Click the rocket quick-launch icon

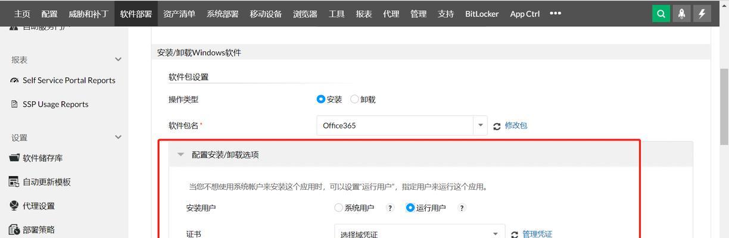(x=681, y=14)
